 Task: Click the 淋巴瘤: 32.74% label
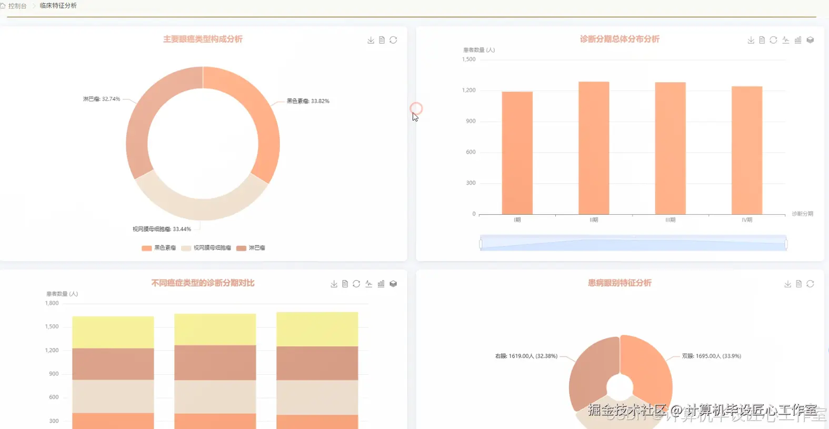[x=102, y=99]
